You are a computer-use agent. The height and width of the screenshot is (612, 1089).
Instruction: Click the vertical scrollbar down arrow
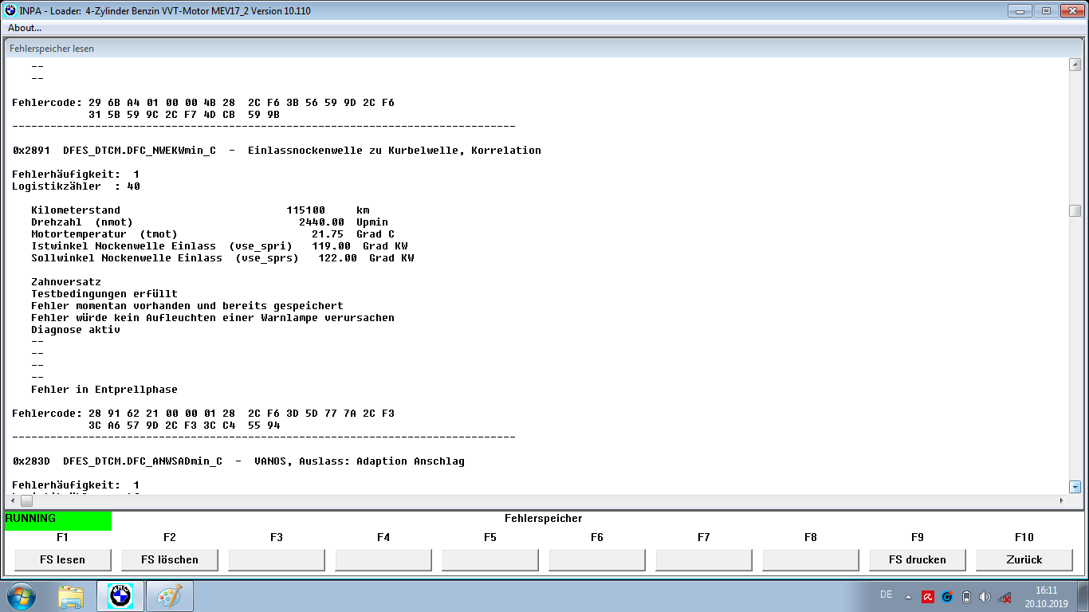coord(1075,486)
